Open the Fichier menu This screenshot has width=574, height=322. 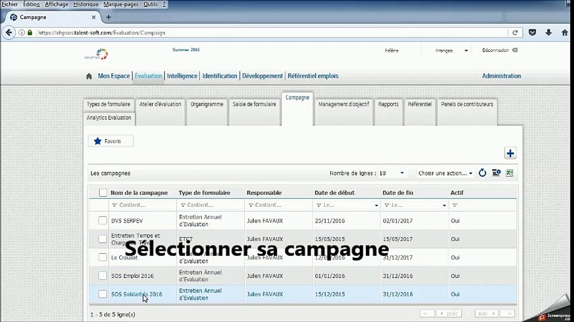9,4
